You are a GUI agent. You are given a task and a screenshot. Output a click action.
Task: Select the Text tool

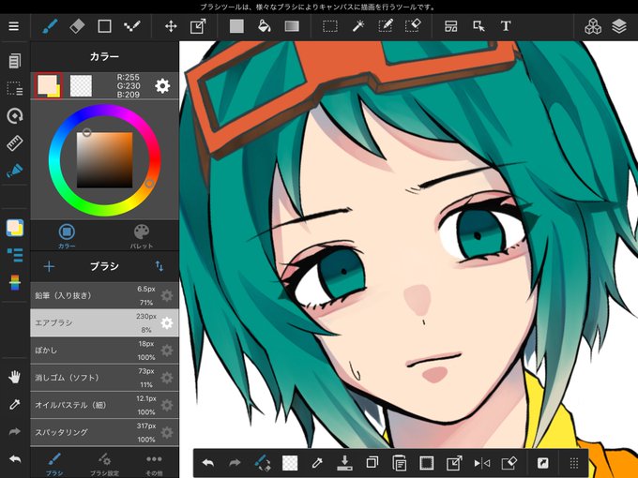(506, 26)
